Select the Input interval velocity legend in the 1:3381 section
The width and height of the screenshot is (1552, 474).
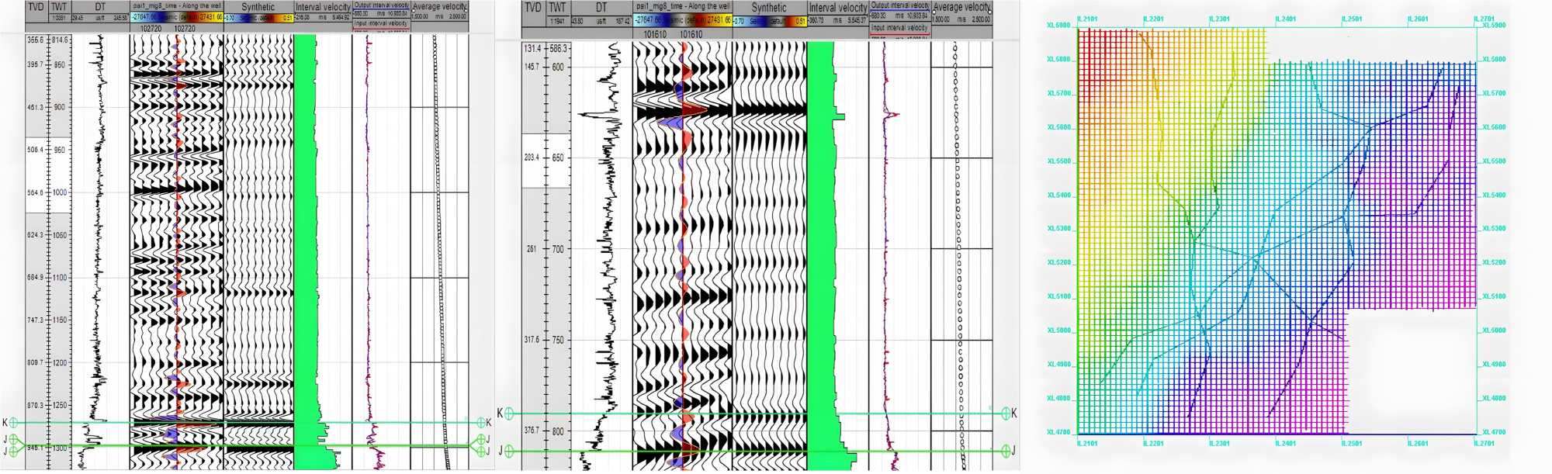380,23
